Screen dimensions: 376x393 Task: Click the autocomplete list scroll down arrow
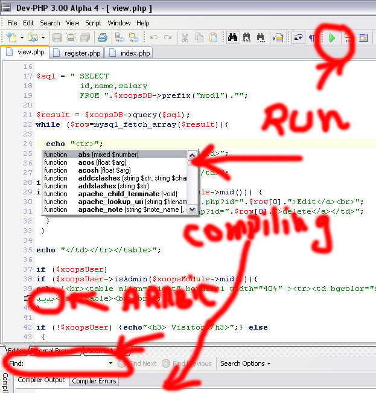tap(192, 209)
